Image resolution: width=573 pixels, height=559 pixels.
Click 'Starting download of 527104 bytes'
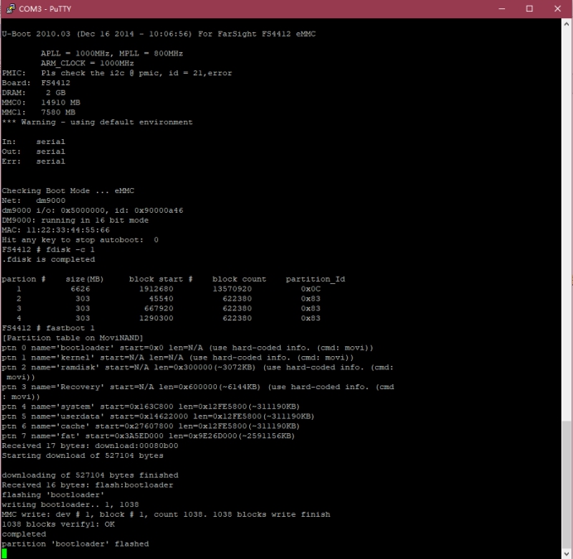[83, 456]
